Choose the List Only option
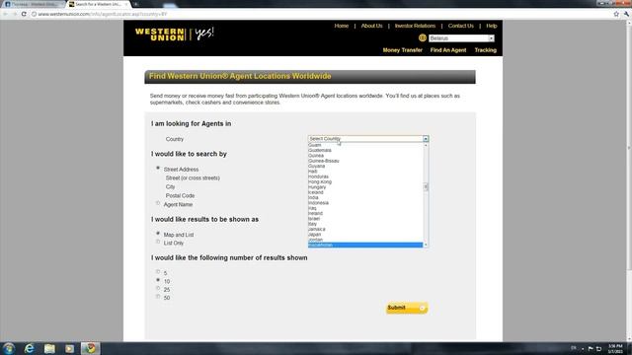This screenshot has width=632, height=355. [x=158, y=242]
